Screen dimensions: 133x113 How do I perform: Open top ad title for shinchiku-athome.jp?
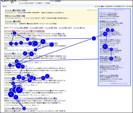pyautogui.click(x=15, y=16)
